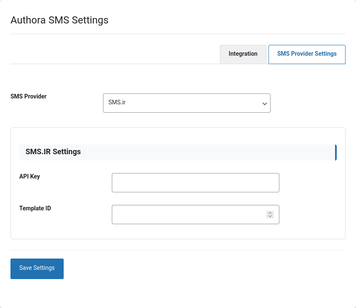This screenshot has height=308, width=356.
Task: Select the SMS.IR Settings section heading
Action: coord(53,152)
